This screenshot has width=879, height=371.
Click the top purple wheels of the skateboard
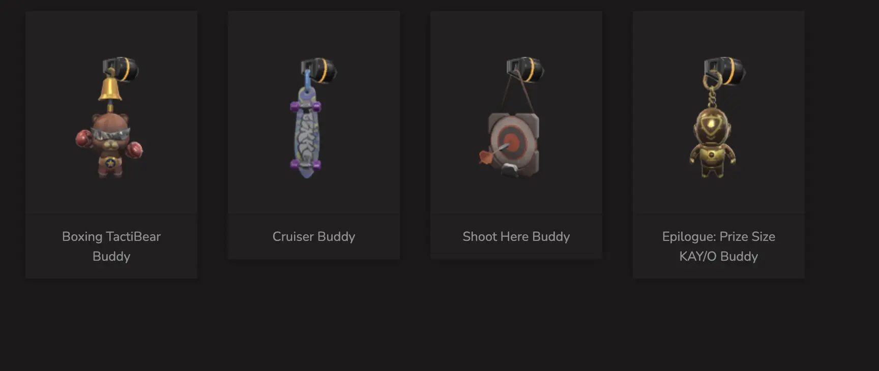click(306, 106)
